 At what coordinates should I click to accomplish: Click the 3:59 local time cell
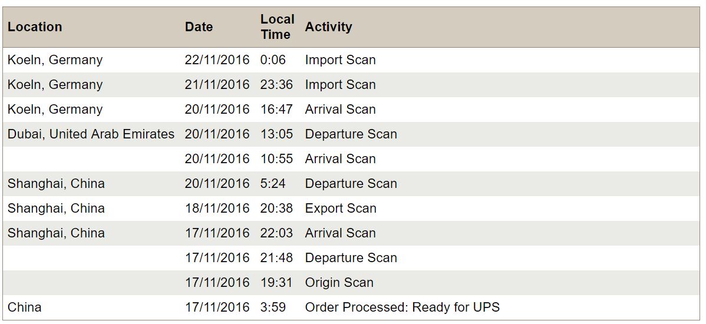coord(273,308)
